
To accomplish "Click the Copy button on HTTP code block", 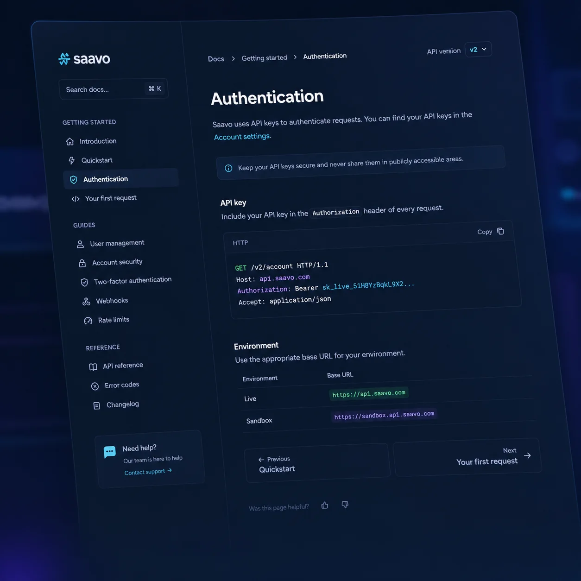I will (x=491, y=231).
